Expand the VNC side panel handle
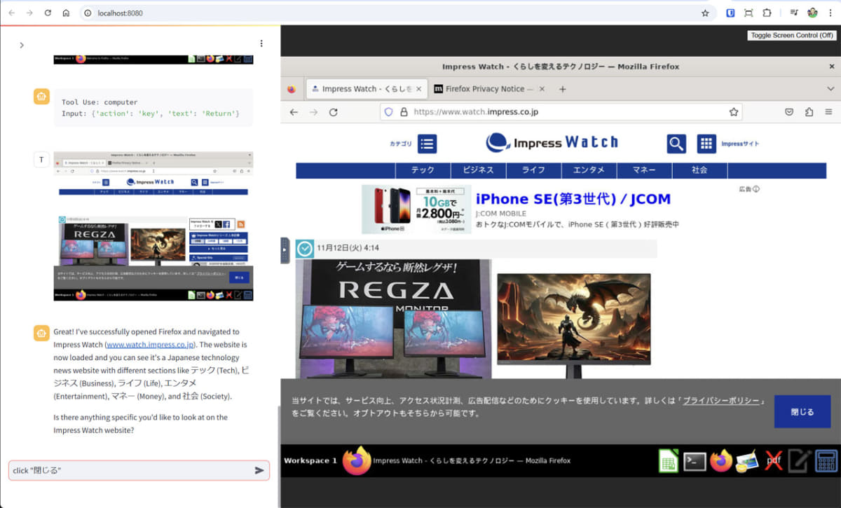The width and height of the screenshot is (841, 508). click(x=285, y=250)
